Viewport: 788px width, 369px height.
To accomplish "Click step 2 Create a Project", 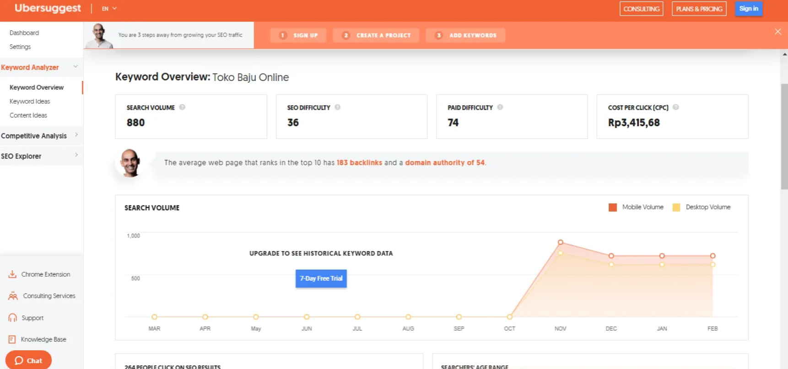I will click(376, 35).
